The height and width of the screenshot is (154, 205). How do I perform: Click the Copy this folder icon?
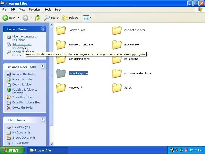pos(9,85)
